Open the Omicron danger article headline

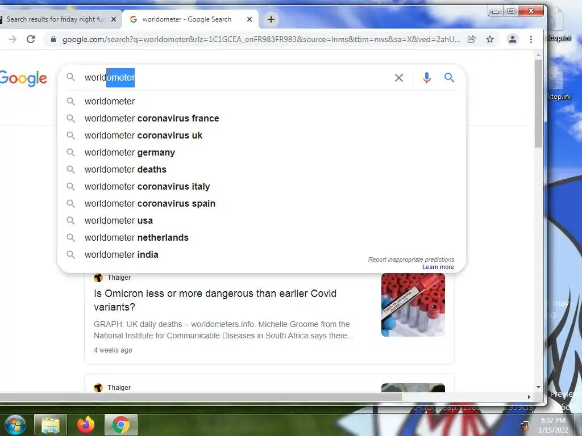[x=215, y=300]
